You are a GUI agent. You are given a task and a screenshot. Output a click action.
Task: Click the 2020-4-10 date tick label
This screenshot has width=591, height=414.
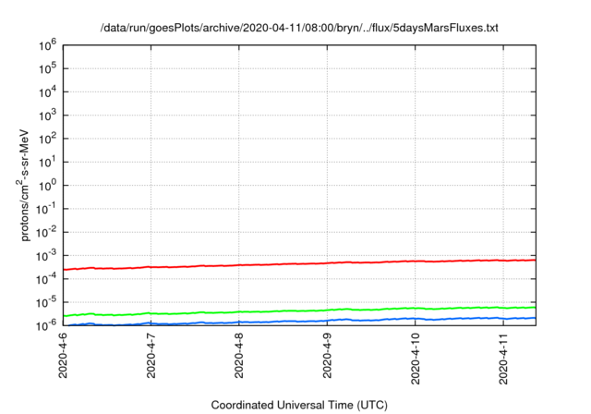tap(416, 359)
